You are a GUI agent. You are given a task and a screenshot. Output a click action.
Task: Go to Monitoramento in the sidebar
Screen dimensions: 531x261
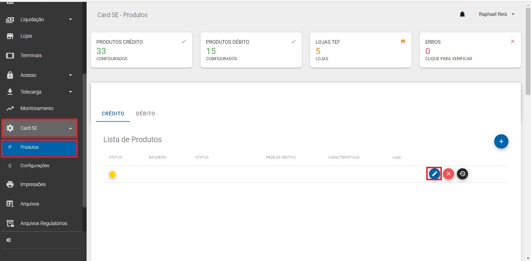click(37, 108)
